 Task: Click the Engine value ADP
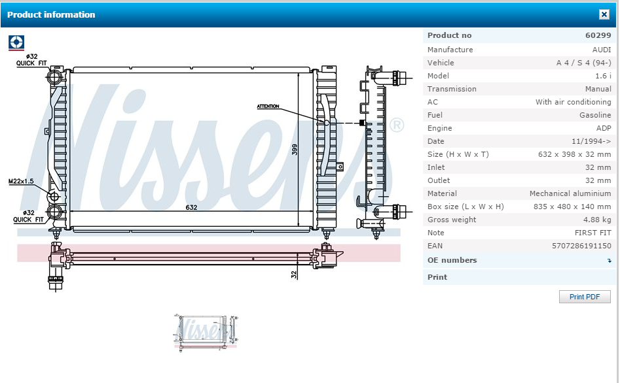604,128
